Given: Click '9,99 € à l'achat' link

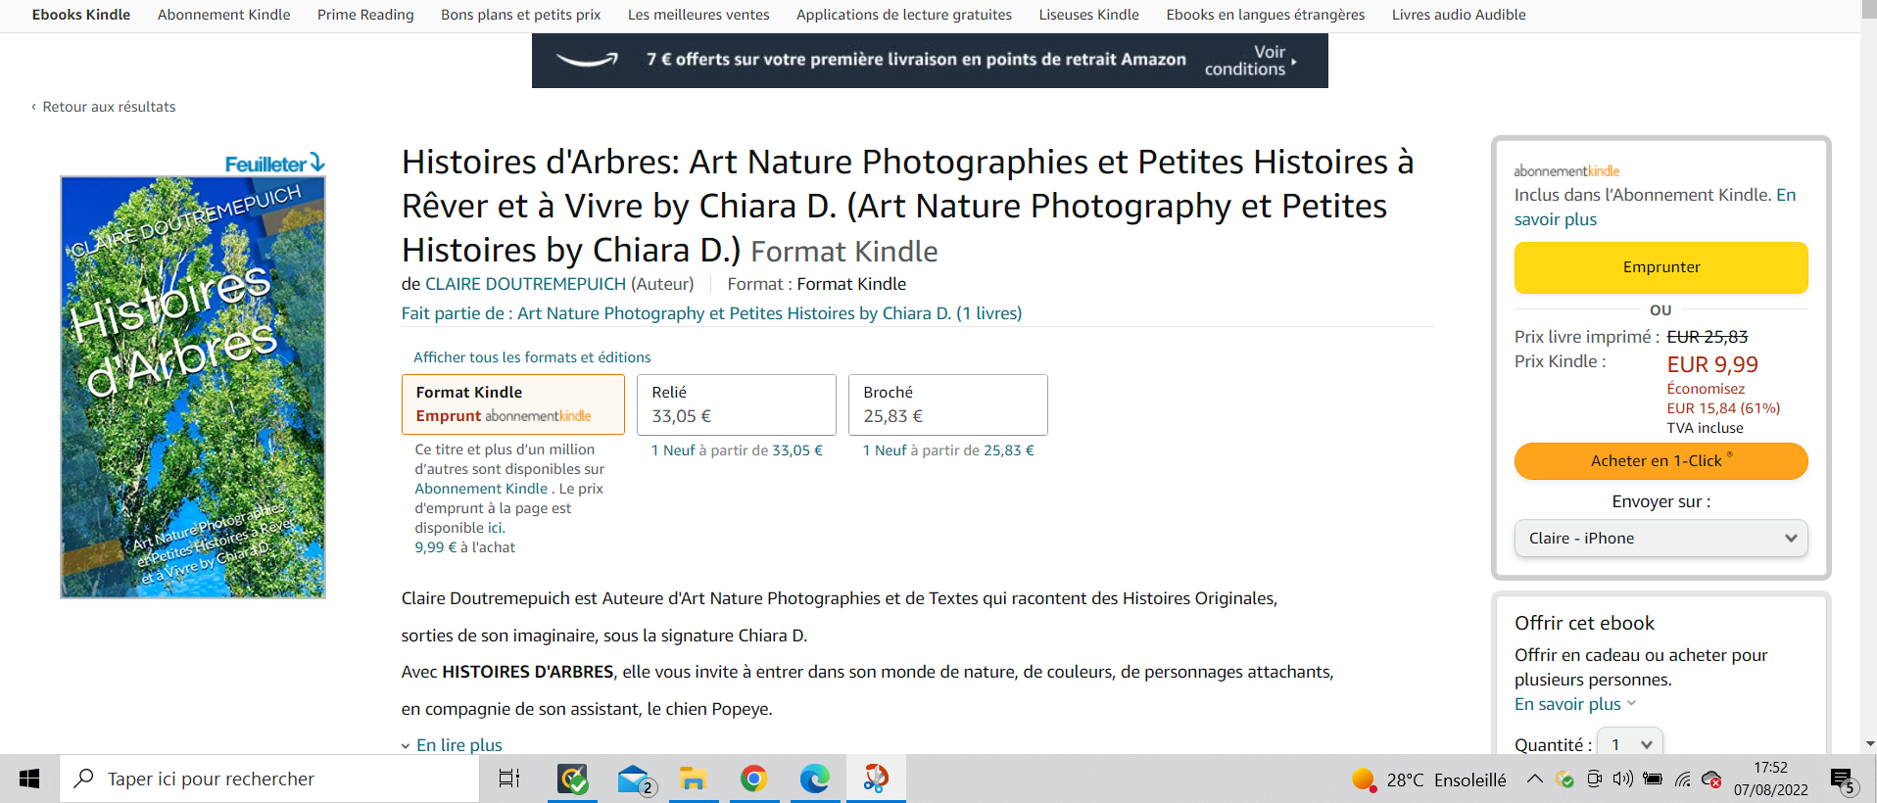Looking at the screenshot, I should [464, 547].
